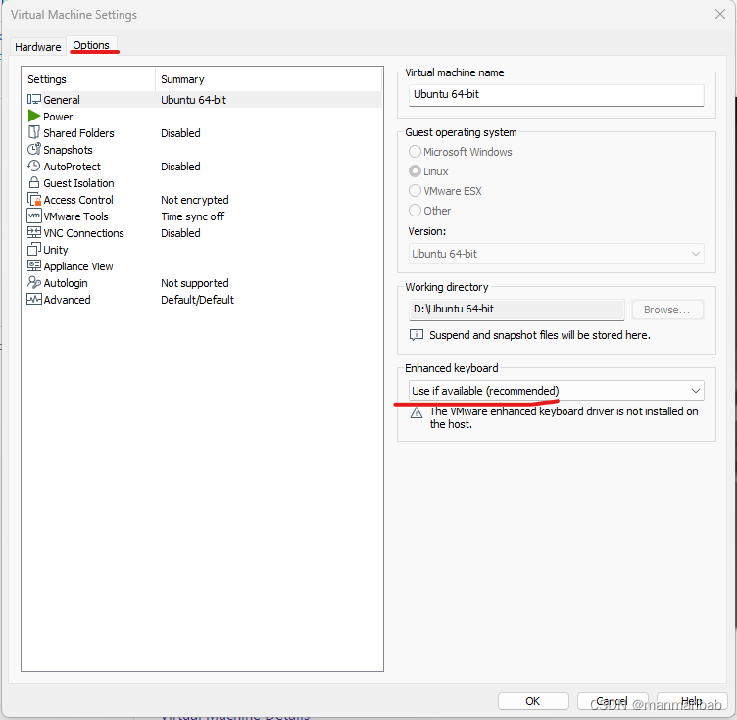This screenshot has width=737, height=720.
Task: Click the Snapshots clock icon
Action: (34, 149)
